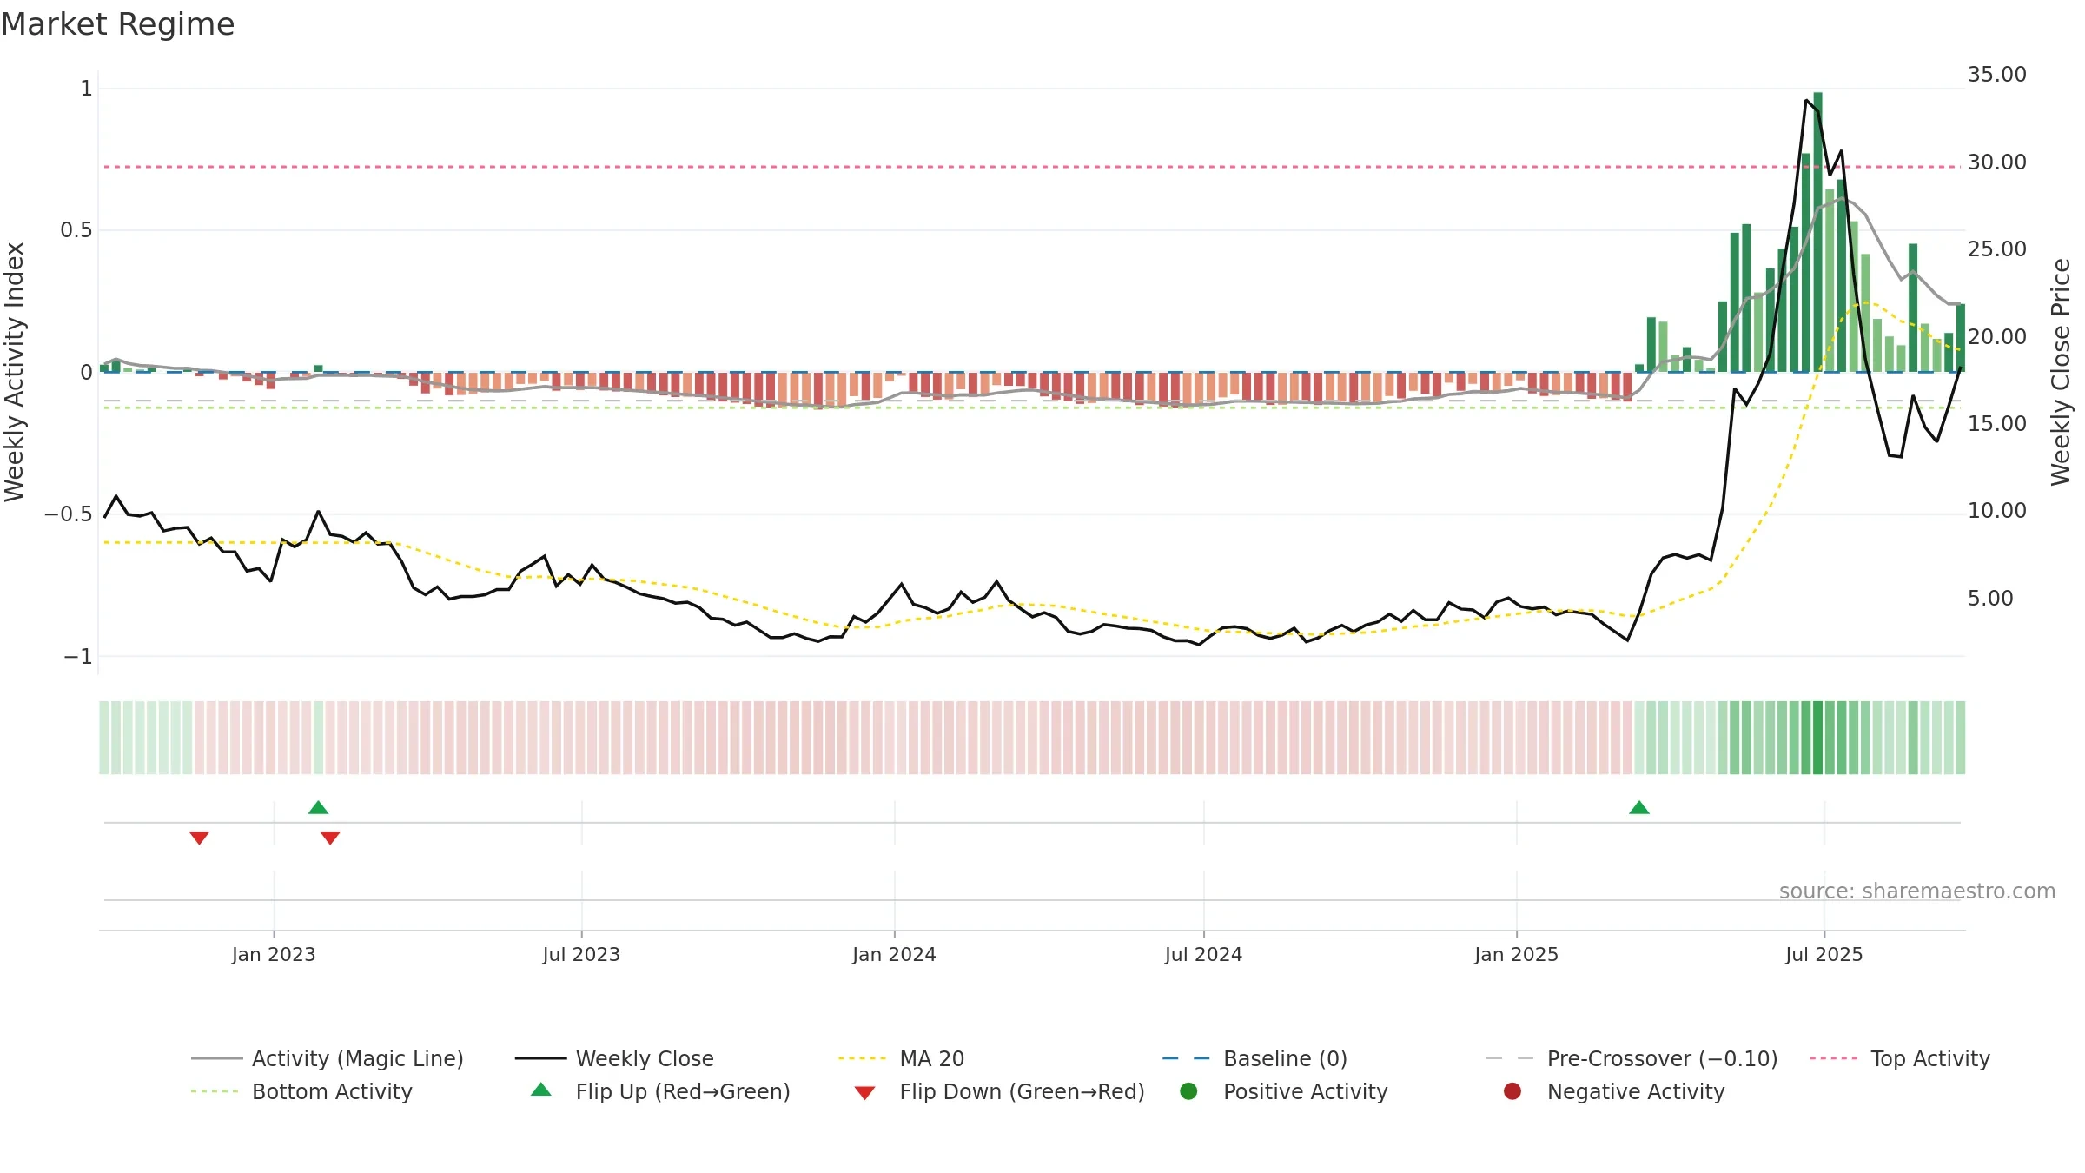The width and height of the screenshot is (2085, 1173).
Task: Toggle MA 20 legend entry
Action: [901, 1058]
